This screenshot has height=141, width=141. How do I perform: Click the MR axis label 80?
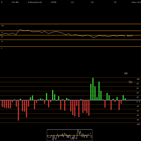tap(138, 84)
